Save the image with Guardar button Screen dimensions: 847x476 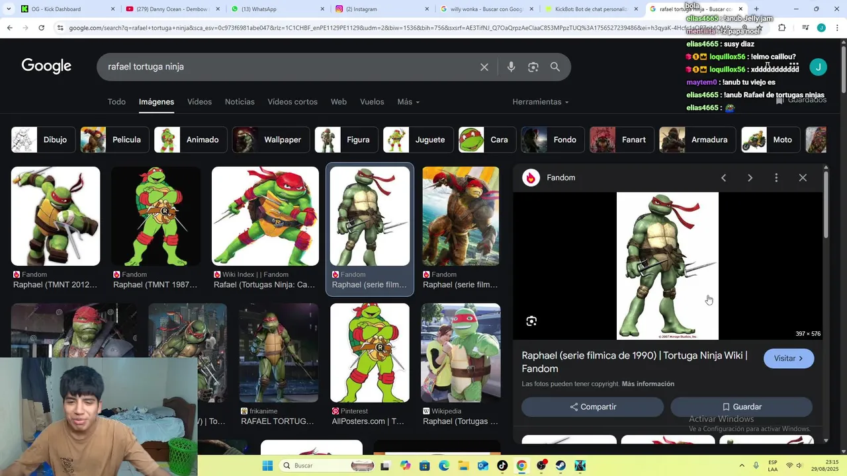coord(742,407)
